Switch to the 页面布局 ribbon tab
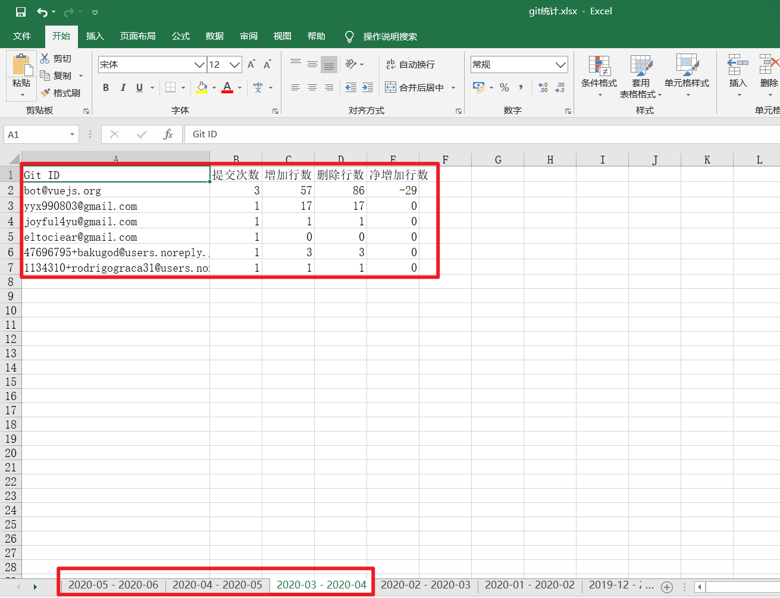The width and height of the screenshot is (780, 598). [x=138, y=36]
